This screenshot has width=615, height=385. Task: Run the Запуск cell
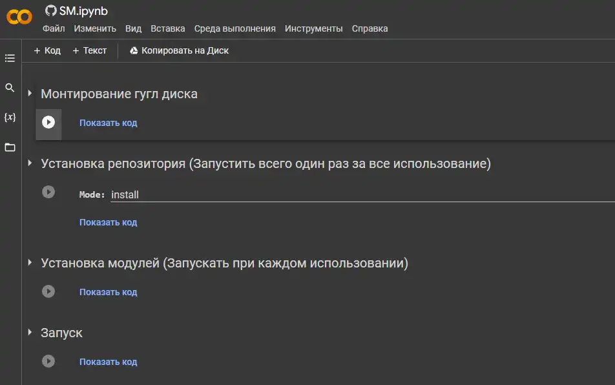click(48, 361)
